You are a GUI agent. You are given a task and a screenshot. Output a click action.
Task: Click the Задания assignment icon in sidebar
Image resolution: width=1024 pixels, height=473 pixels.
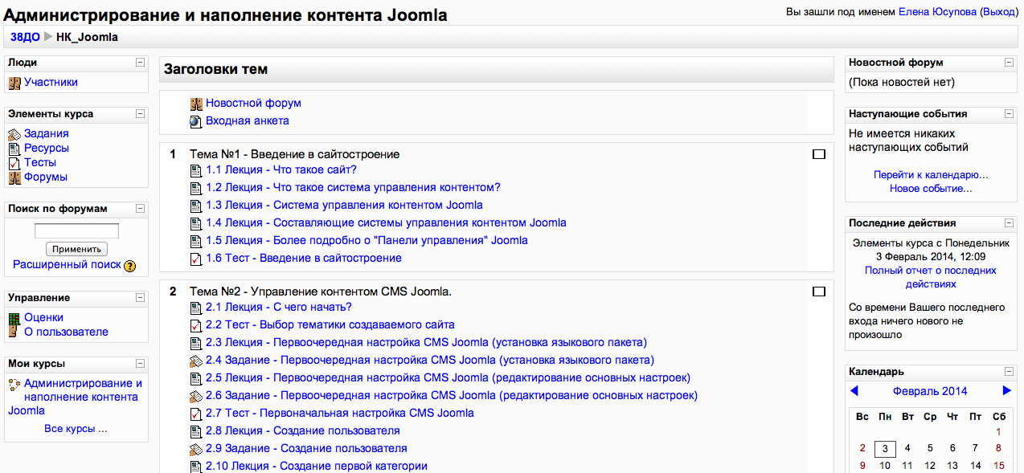coord(14,134)
